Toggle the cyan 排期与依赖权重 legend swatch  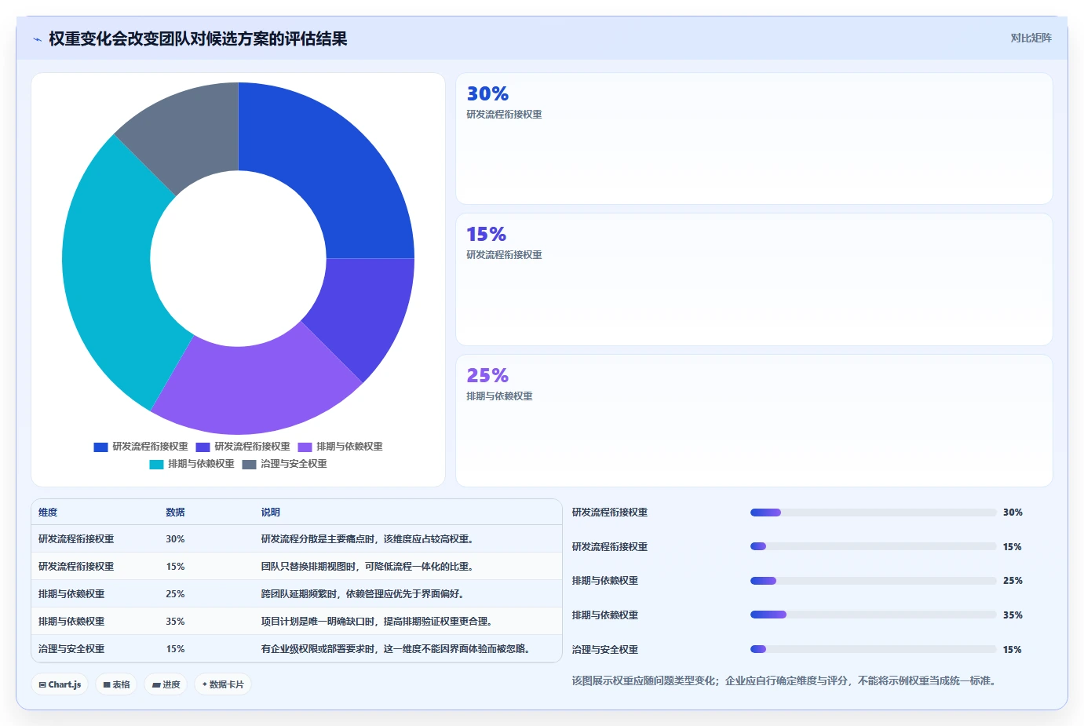click(156, 464)
